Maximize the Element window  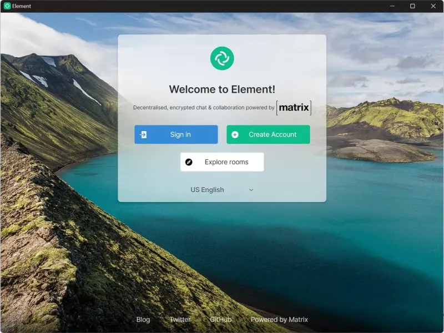click(x=412, y=6)
